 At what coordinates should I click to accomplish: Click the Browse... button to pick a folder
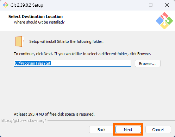click(x=148, y=64)
